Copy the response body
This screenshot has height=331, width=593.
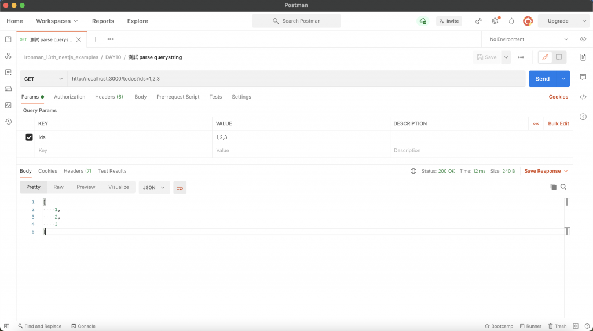[x=553, y=187]
